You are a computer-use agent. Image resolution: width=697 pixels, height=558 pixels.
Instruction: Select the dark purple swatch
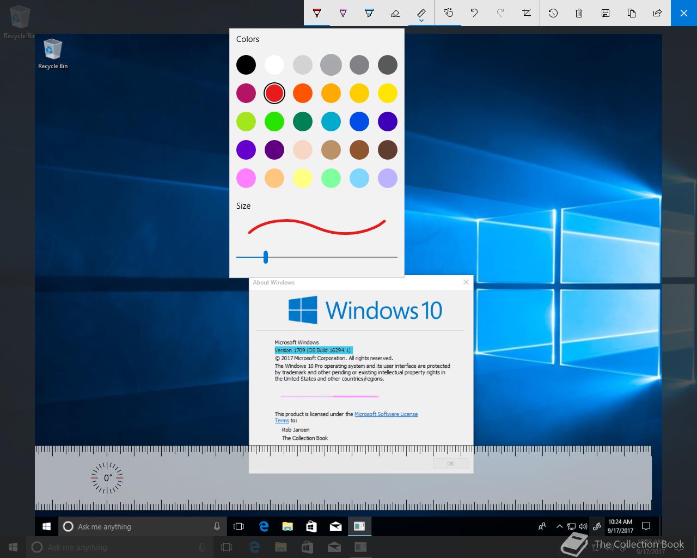click(274, 150)
